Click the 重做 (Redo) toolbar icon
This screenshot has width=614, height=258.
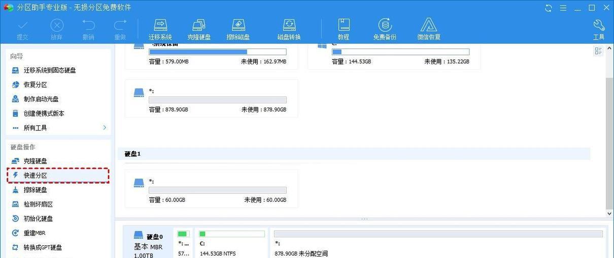click(120, 30)
